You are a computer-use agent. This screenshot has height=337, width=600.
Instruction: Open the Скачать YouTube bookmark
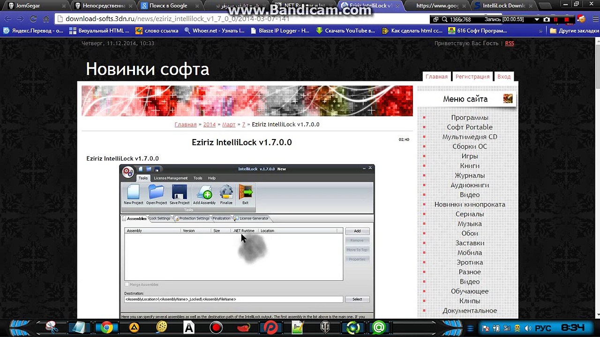[x=345, y=31]
